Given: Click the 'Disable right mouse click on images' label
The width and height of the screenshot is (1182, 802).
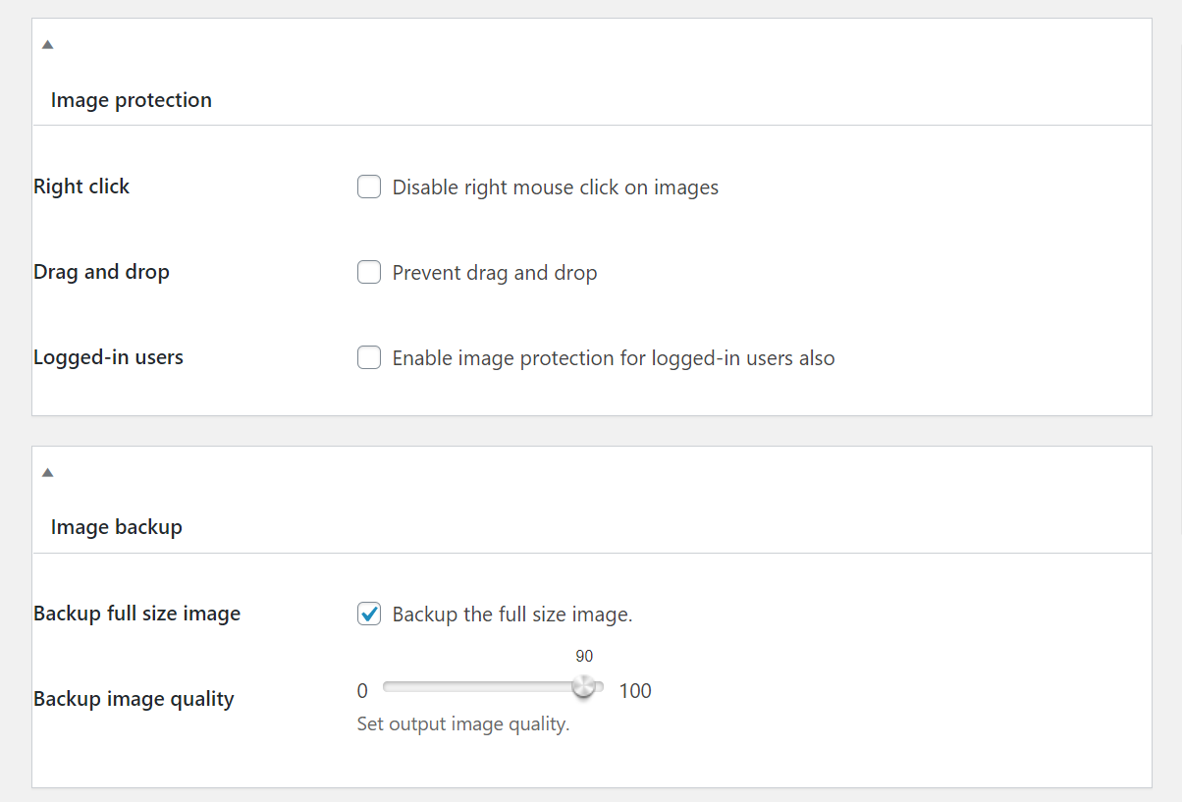Looking at the screenshot, I should coord(555,187).
